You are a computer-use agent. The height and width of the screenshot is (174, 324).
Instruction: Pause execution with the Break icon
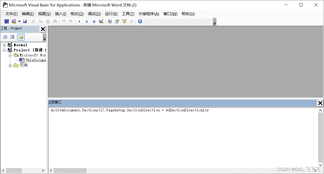pos(87,21)
